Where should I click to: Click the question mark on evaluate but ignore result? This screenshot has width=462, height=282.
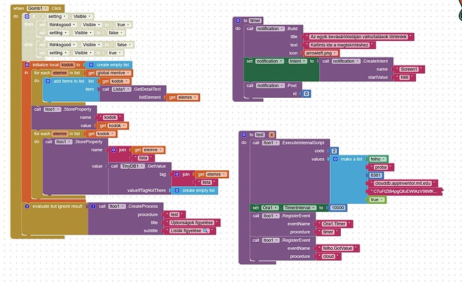(27, 206)
